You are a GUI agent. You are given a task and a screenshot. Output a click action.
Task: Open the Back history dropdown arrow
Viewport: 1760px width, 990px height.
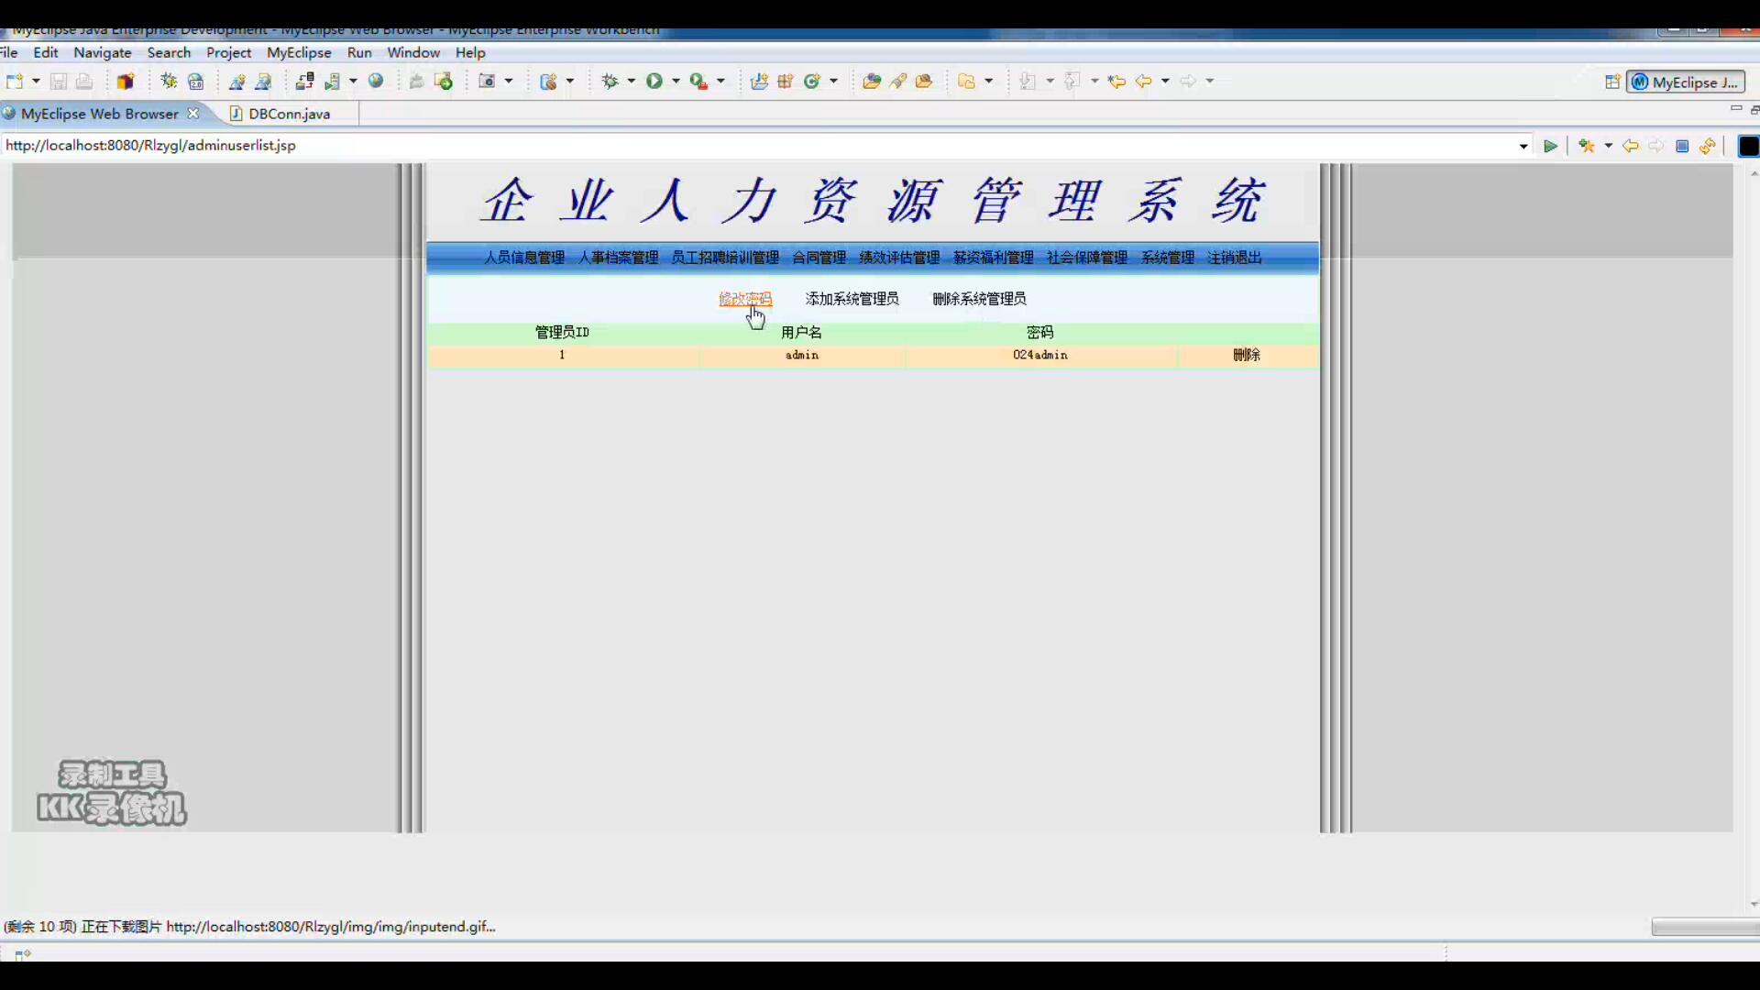click(1165, 82)
